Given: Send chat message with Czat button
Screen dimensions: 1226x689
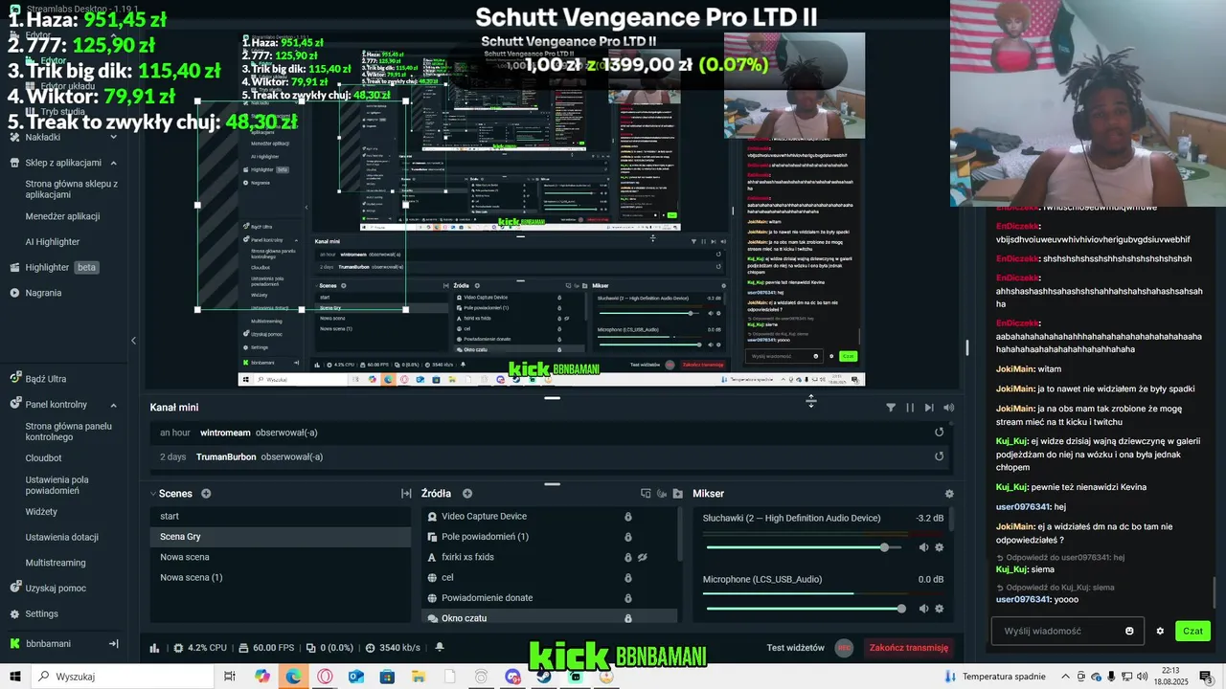Looking at the screenshot, I should [x=1192, y=632].
